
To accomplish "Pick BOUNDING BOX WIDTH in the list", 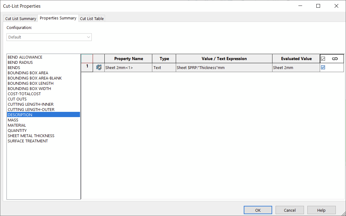I will [44, 88].
